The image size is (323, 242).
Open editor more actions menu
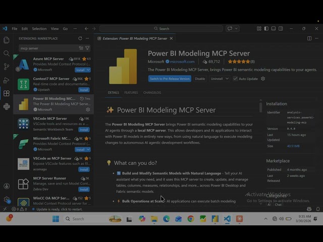coord(316,38)
